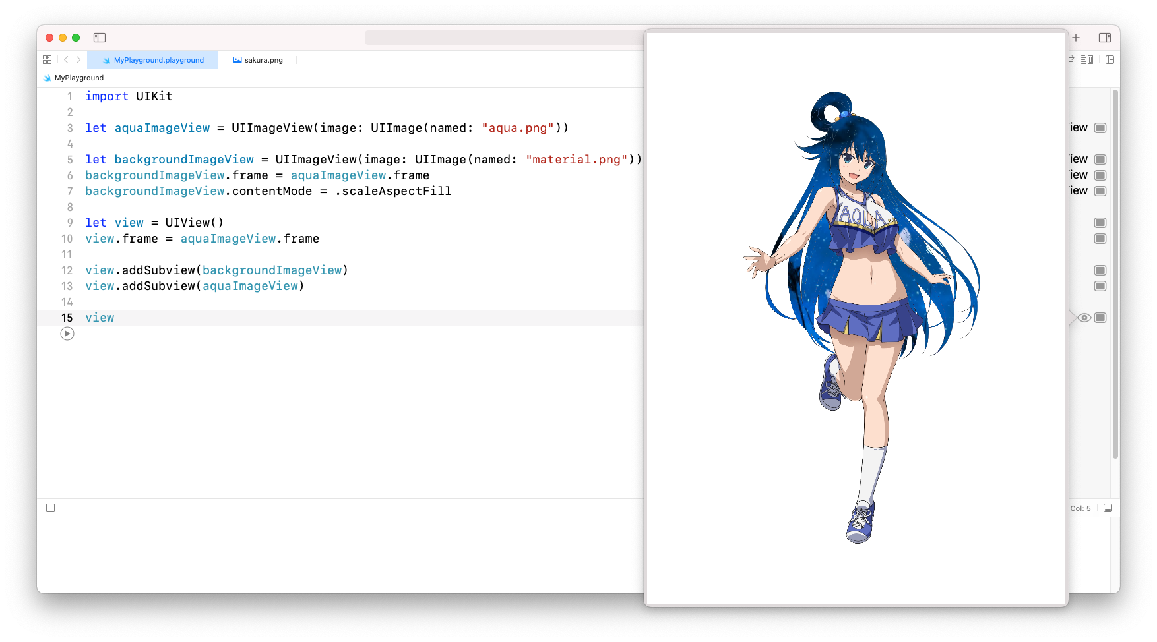Viewport: 1157px width, 642px height.
Task: Click the anime character preview image
Action: click(x=861, y=317)
